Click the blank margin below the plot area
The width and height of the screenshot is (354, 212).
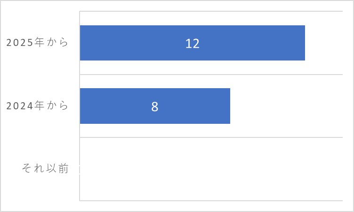211,206
